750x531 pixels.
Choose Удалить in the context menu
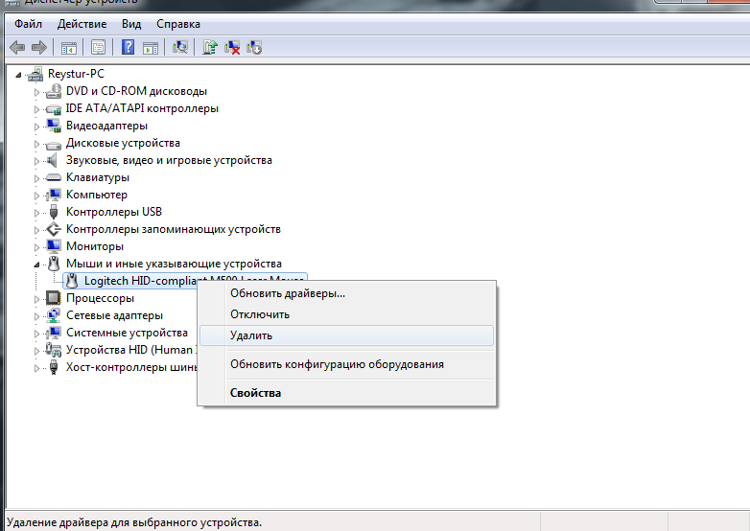coord(346,335)
